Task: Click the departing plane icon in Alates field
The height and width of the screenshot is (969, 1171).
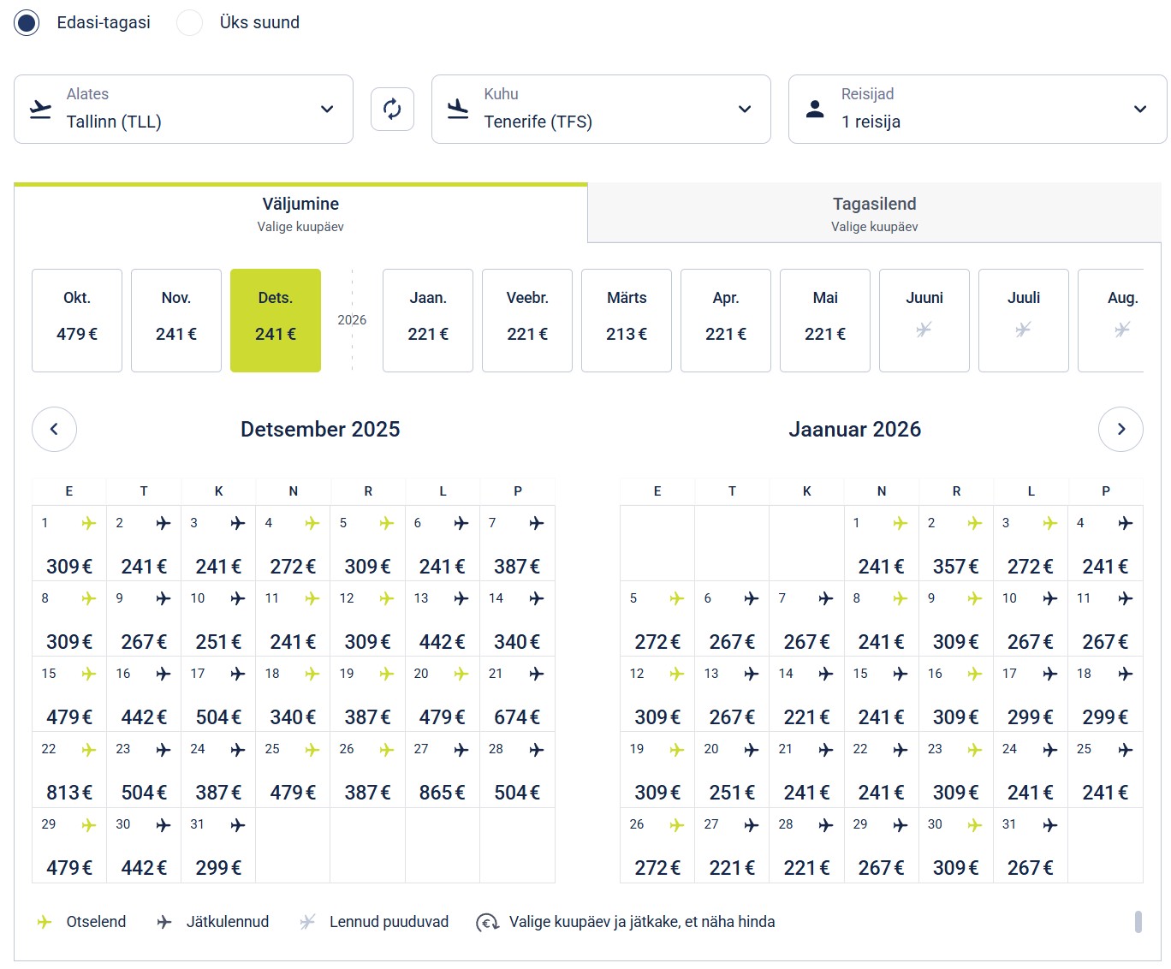Action: coord(40,109)
